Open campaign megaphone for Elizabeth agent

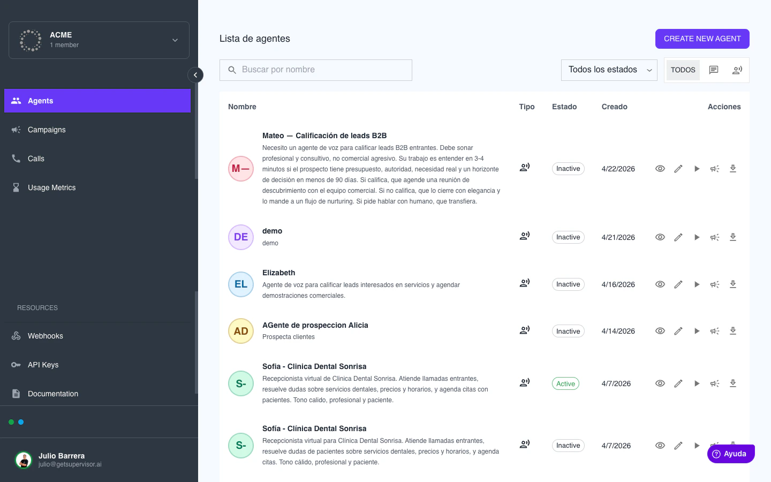pyautogui.click(x=715, y=284)
